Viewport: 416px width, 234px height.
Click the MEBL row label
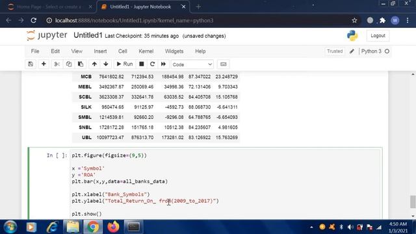click(x=85, y=86)
